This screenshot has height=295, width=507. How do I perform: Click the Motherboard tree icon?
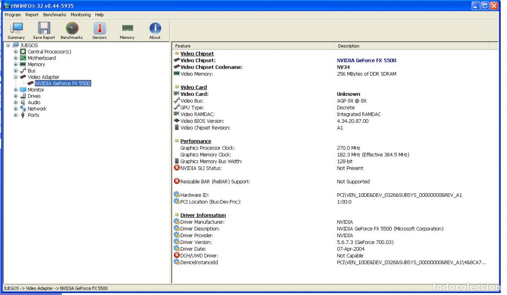tap(23, 58)
